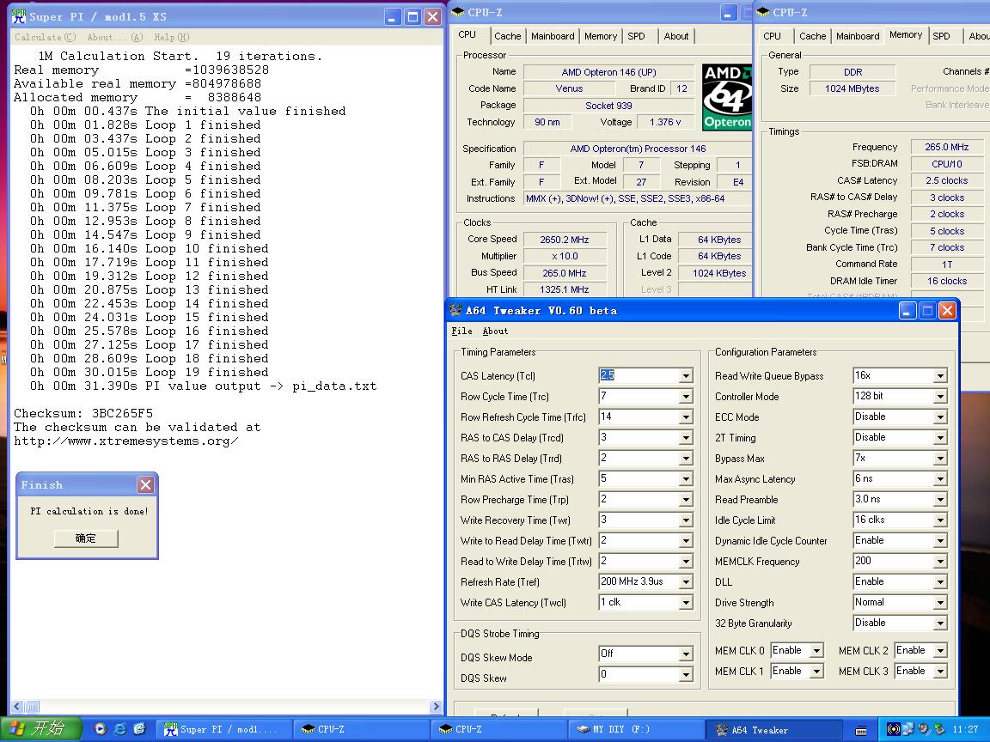Open the MY DIY (F:) taskbar button
The width and height of the screenshot is (990, 742).
click(637, 729)
